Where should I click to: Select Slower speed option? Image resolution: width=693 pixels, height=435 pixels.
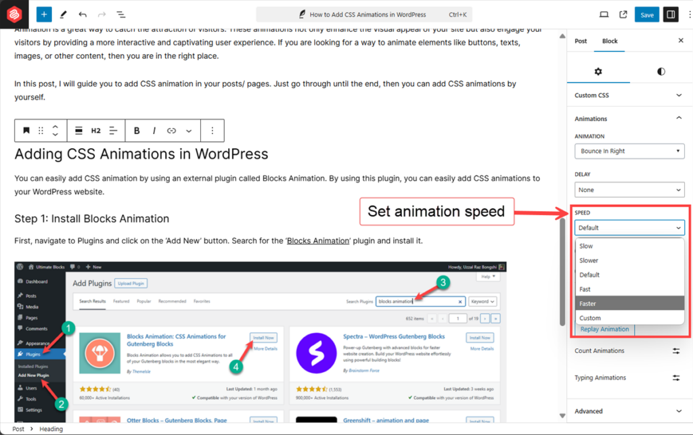tap(629, 260)
